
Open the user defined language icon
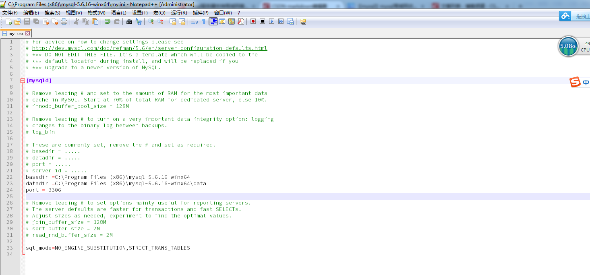[222, 21]
